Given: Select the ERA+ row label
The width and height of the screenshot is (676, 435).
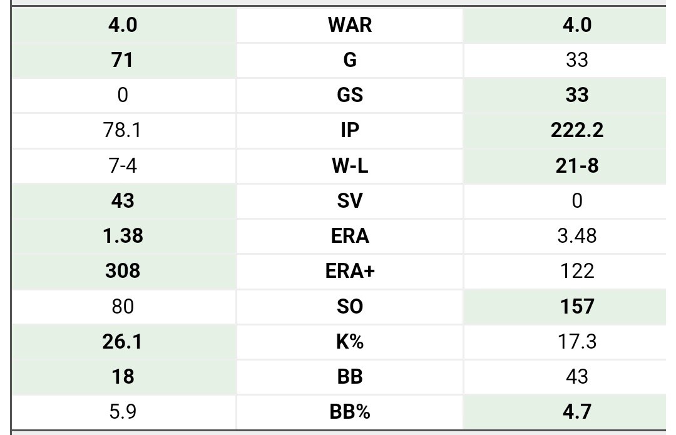Looking at the screenshot, I should pos(350,271).
